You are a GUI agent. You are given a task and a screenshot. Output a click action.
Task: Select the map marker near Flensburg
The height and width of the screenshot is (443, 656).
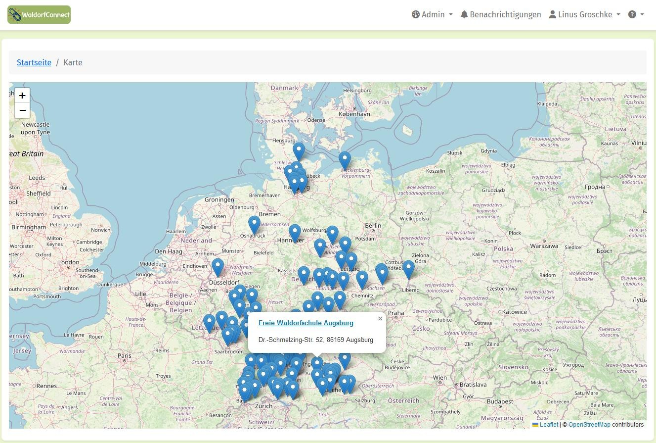click(299, 152)
